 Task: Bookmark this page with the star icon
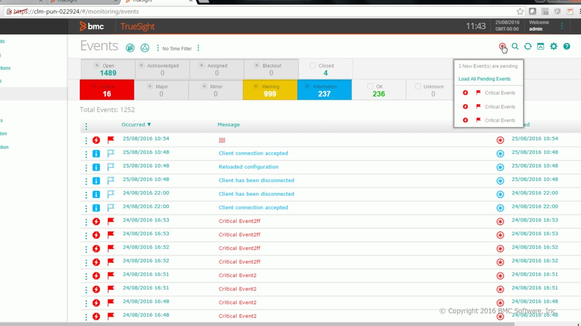click(520, 11)
